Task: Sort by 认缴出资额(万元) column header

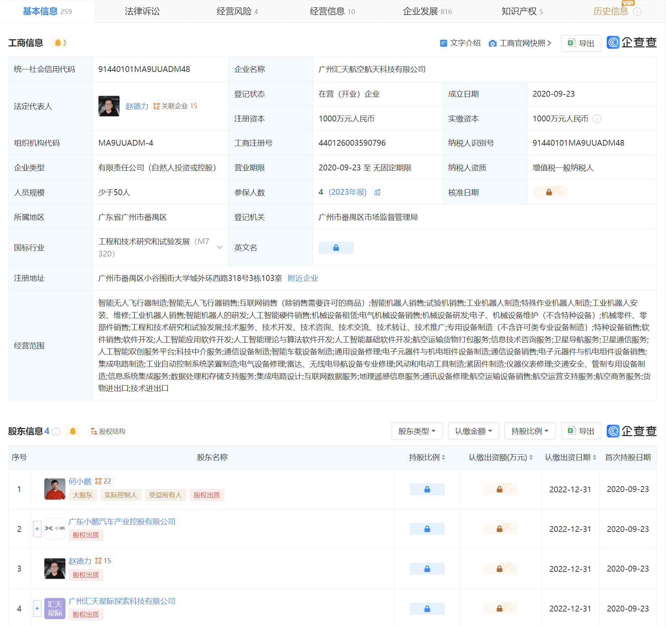Action: click(501, 457)
